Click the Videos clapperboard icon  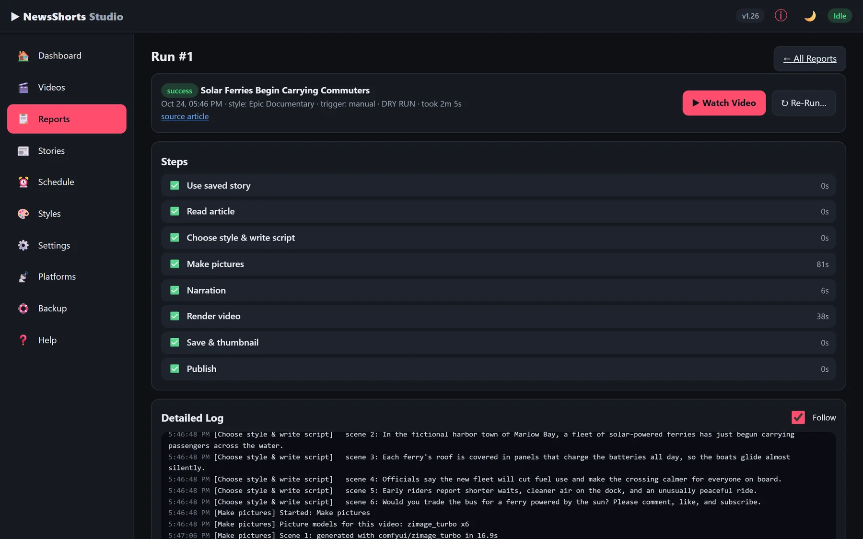pyautogui.click(x=23, y=87)
